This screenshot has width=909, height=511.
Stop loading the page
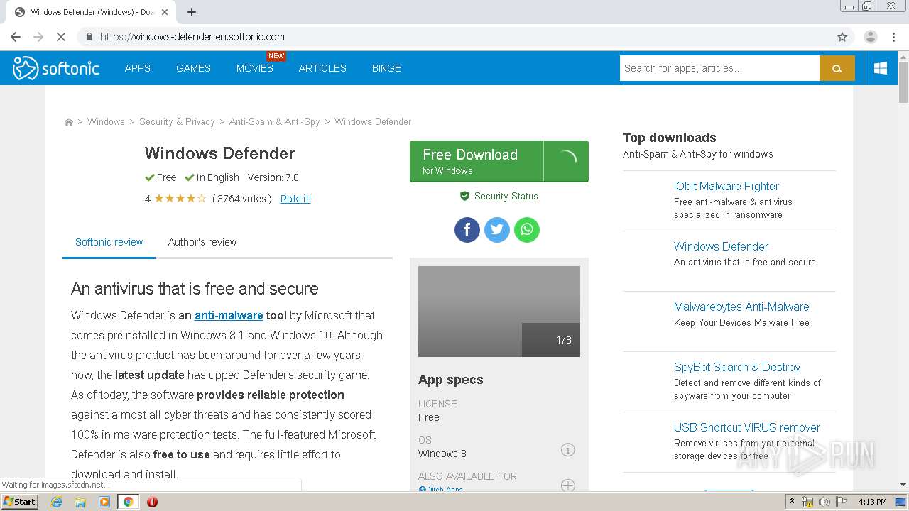pos(60,37)
